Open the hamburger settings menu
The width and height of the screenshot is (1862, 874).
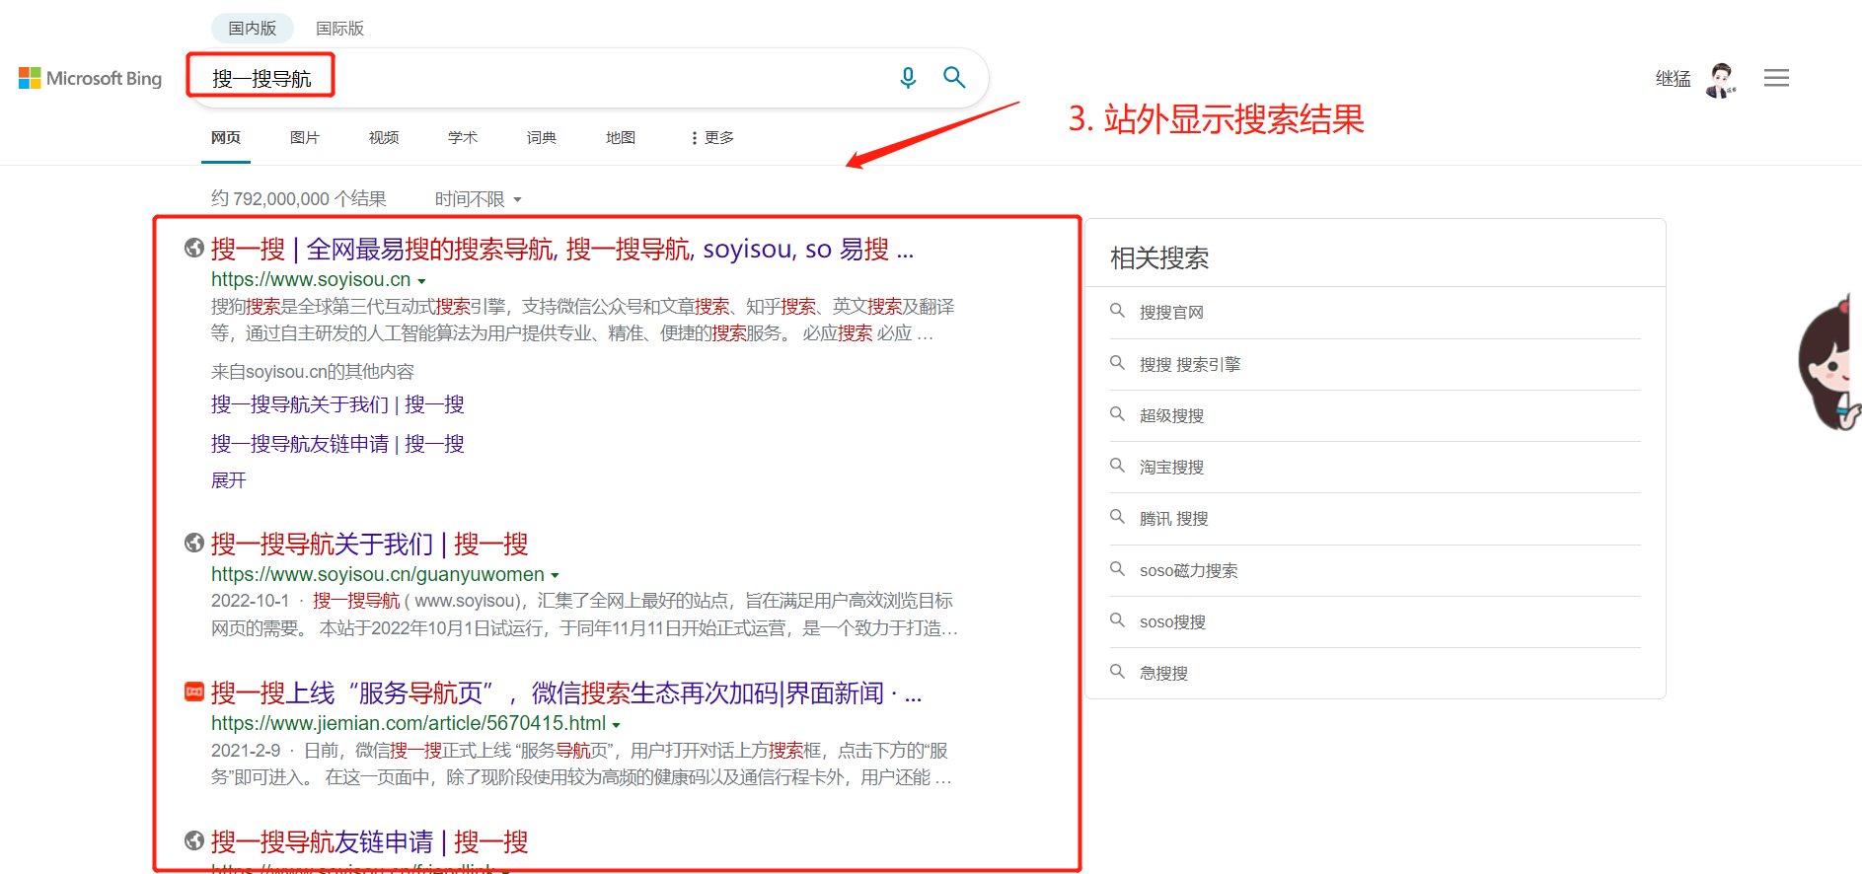pos(1776,78)
